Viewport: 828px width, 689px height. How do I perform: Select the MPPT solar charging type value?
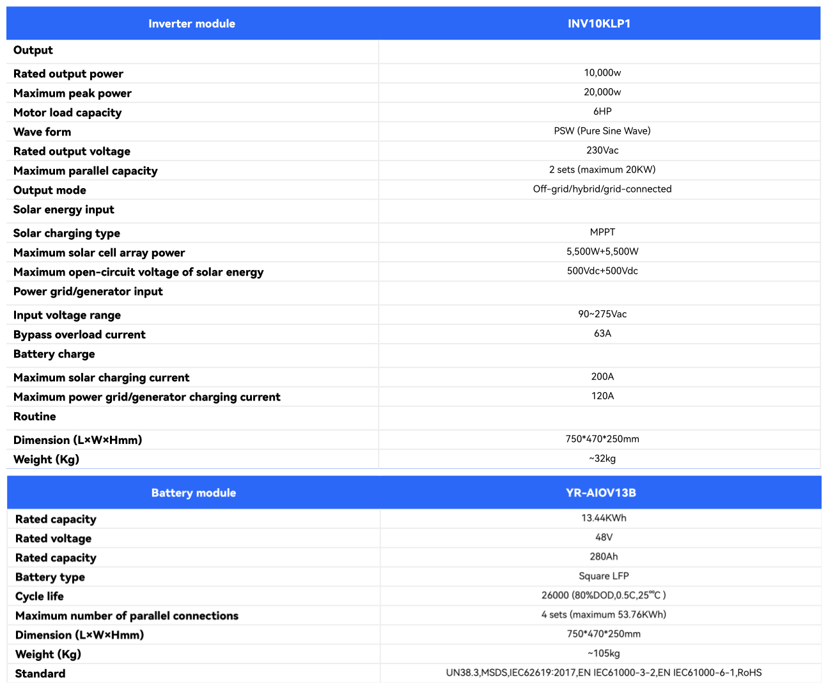point(602,232)
